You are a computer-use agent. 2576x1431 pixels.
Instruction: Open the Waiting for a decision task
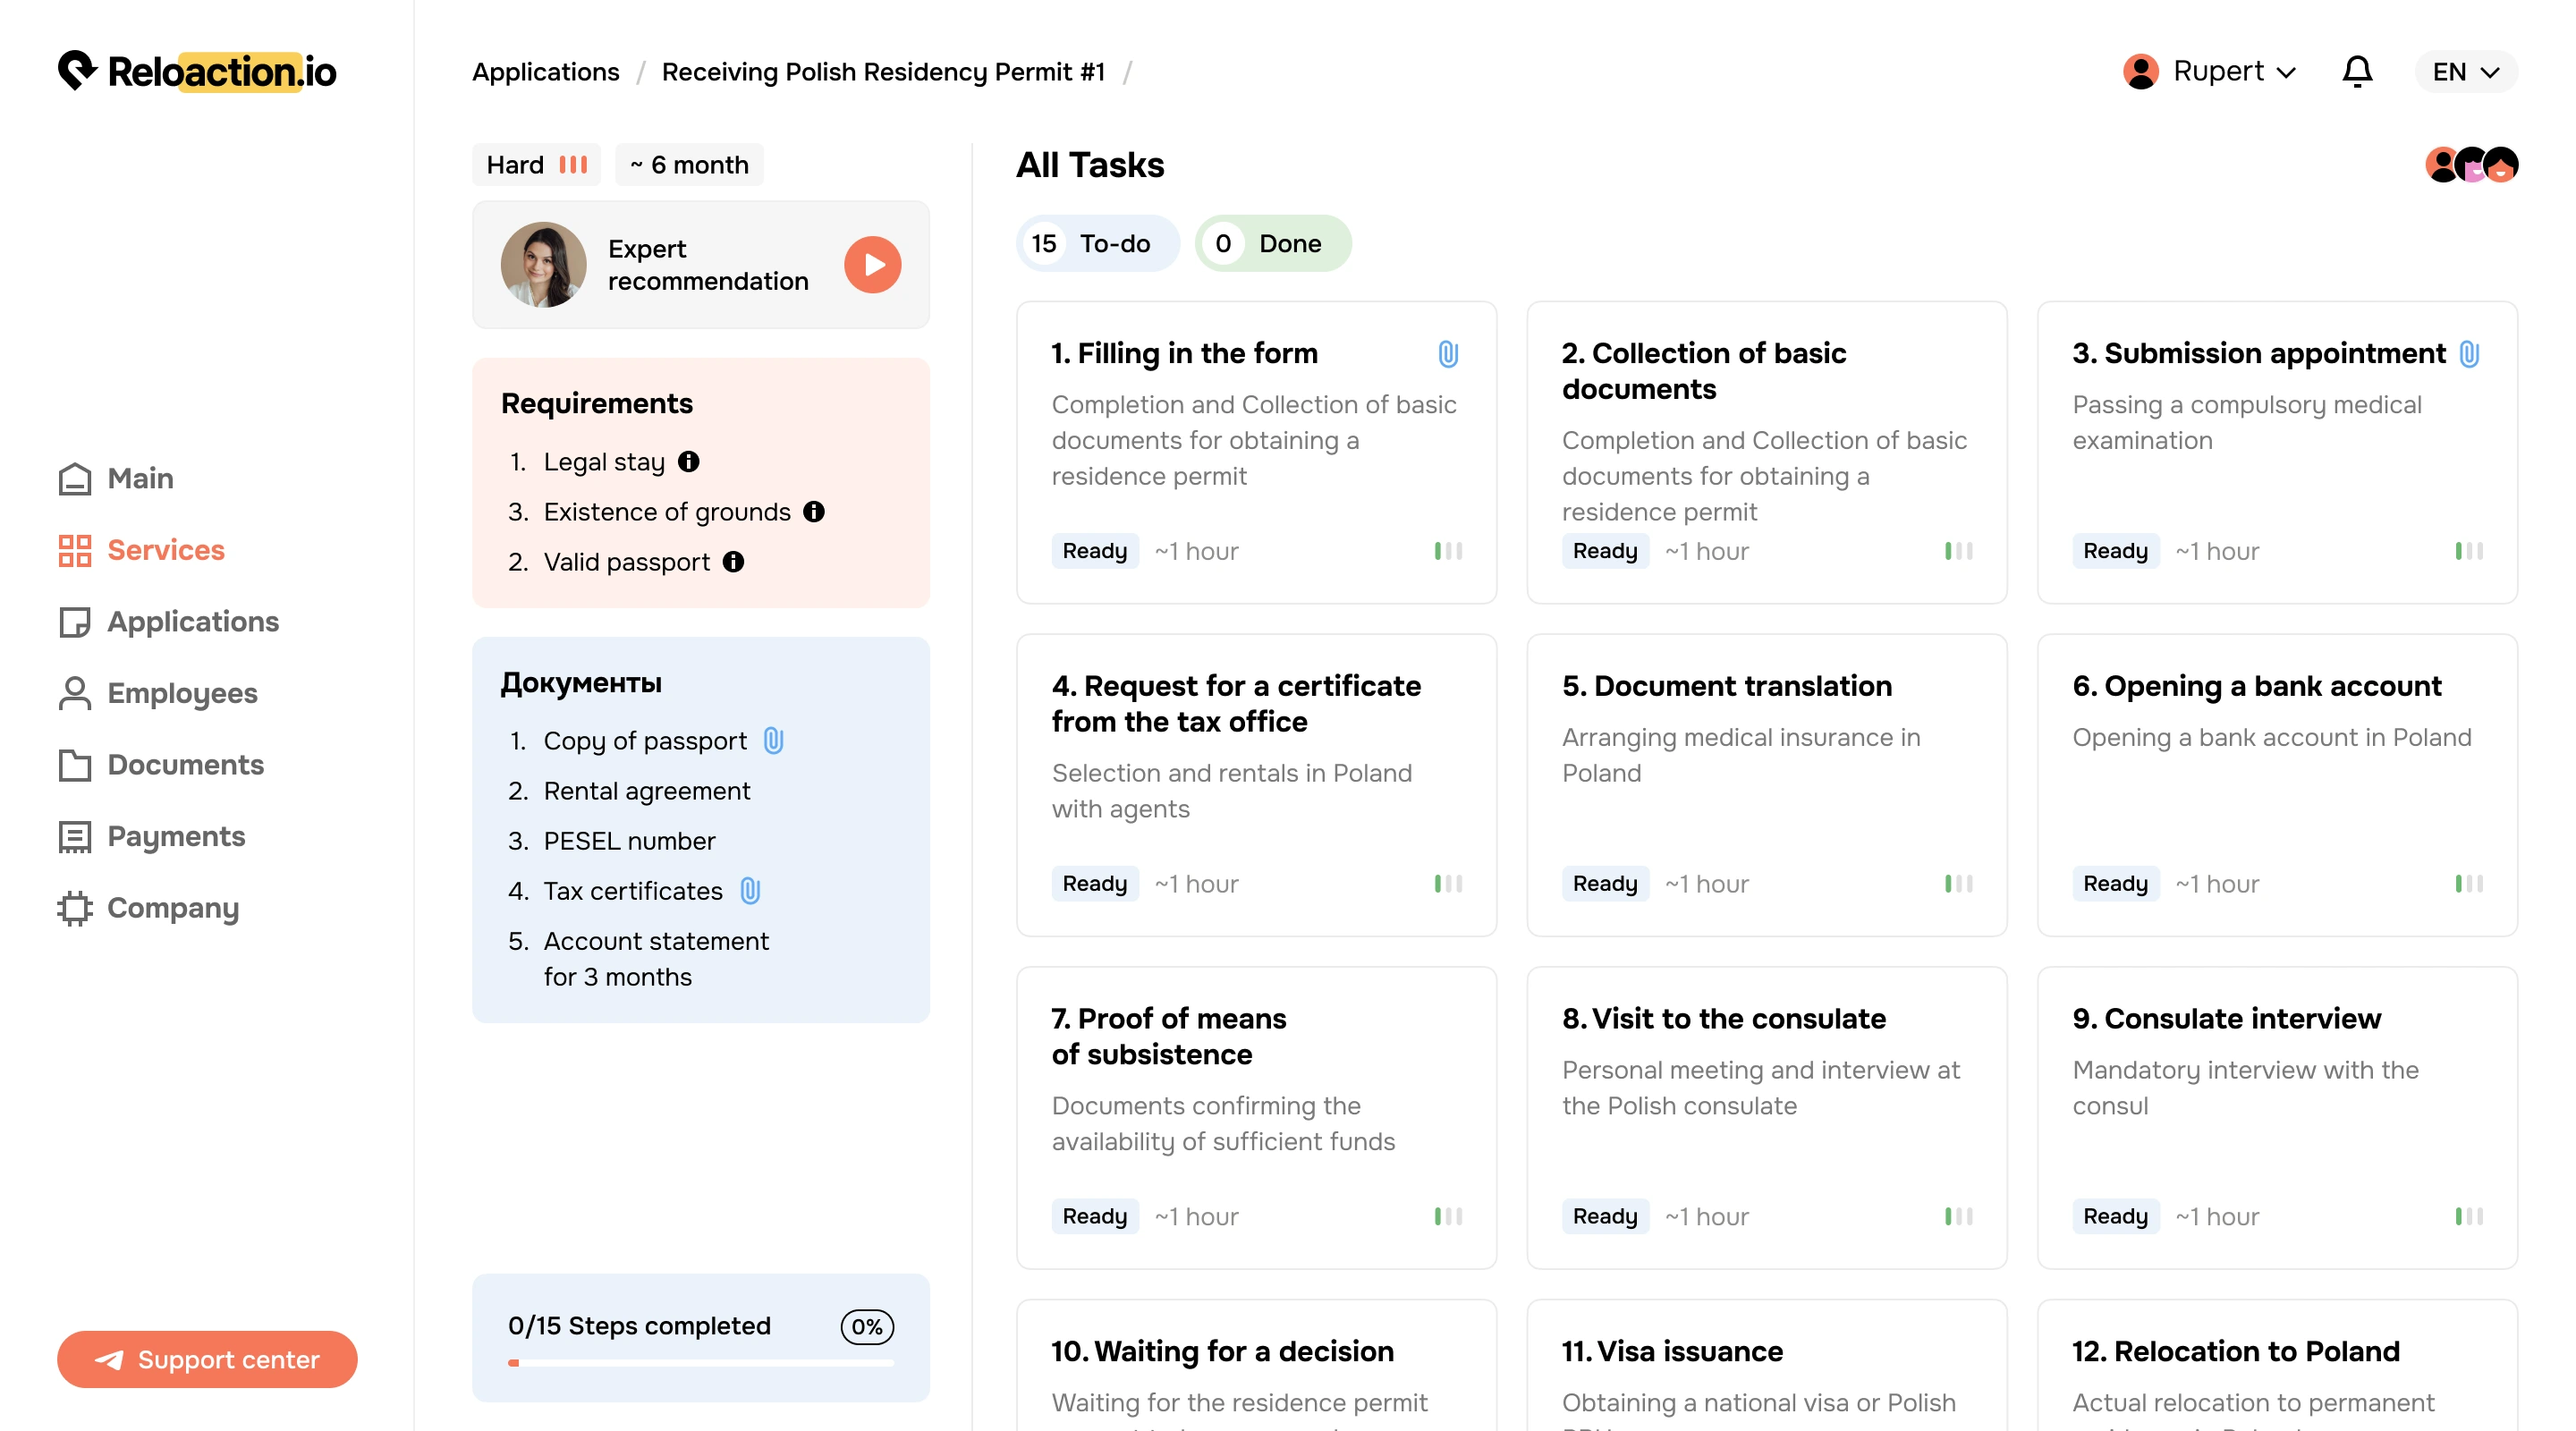point(1256,1366)
